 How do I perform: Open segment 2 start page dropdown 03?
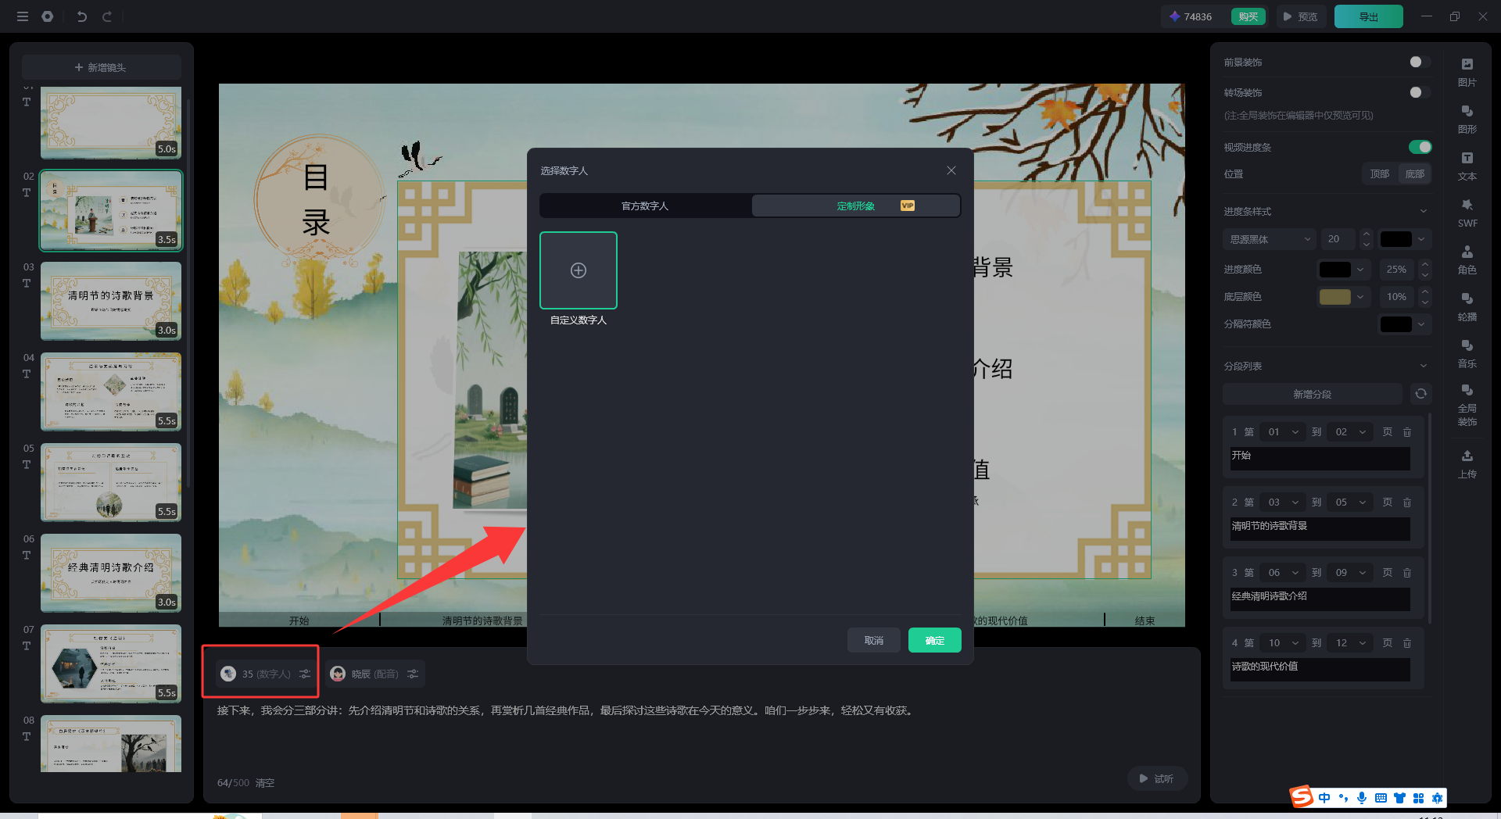tap(1283, 502)
